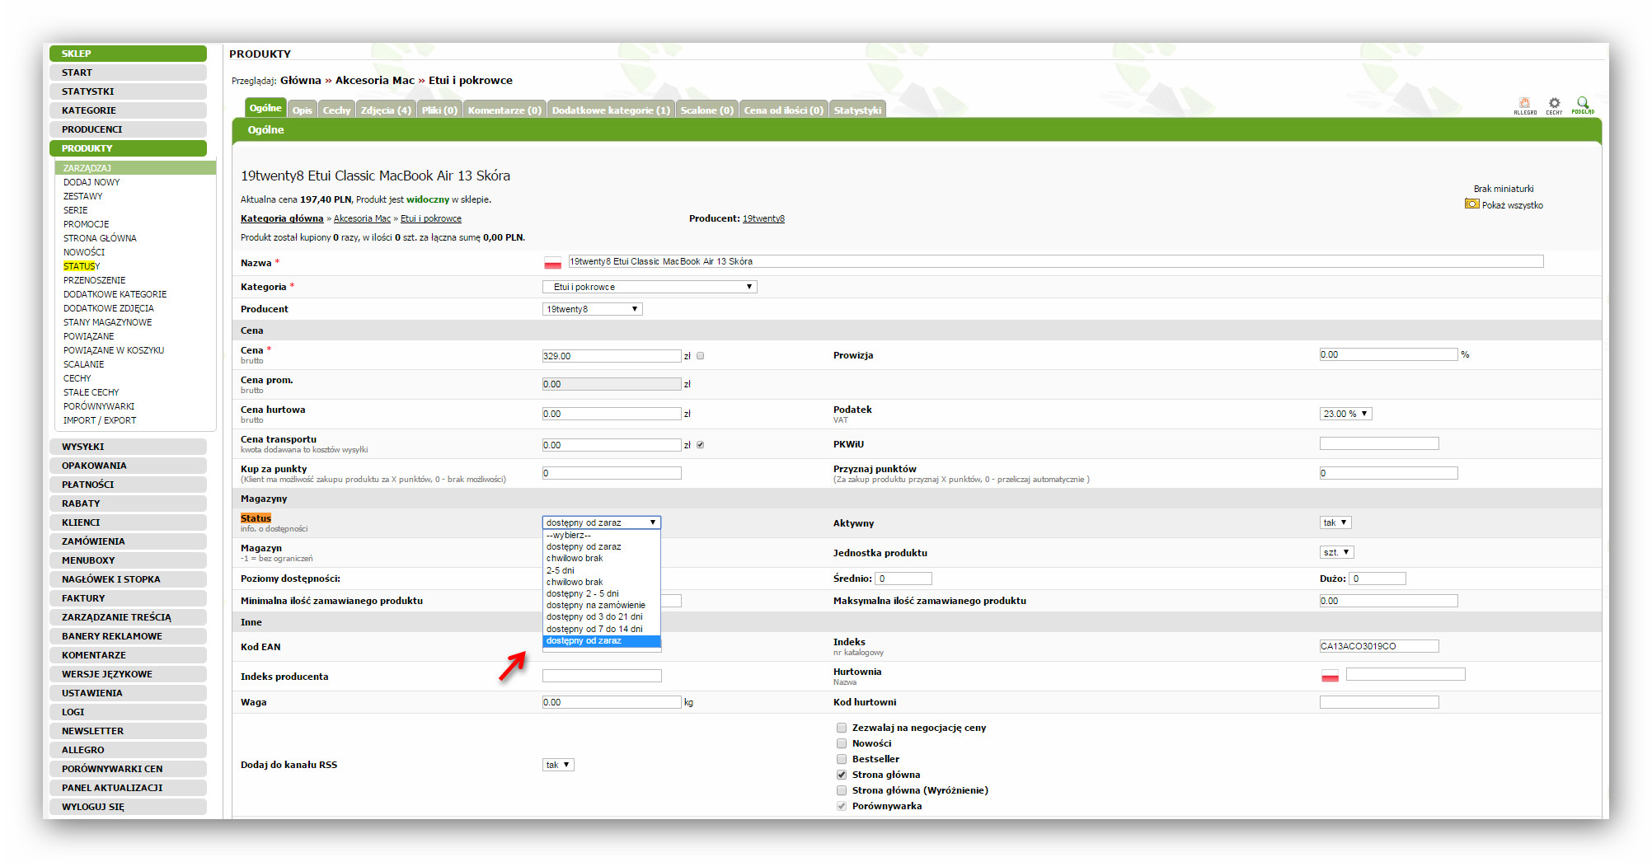Open the ZAMÓWIENIA sidebar menu
The height and width of the screenshot is (862, 1652).
[x=128, y=541]
